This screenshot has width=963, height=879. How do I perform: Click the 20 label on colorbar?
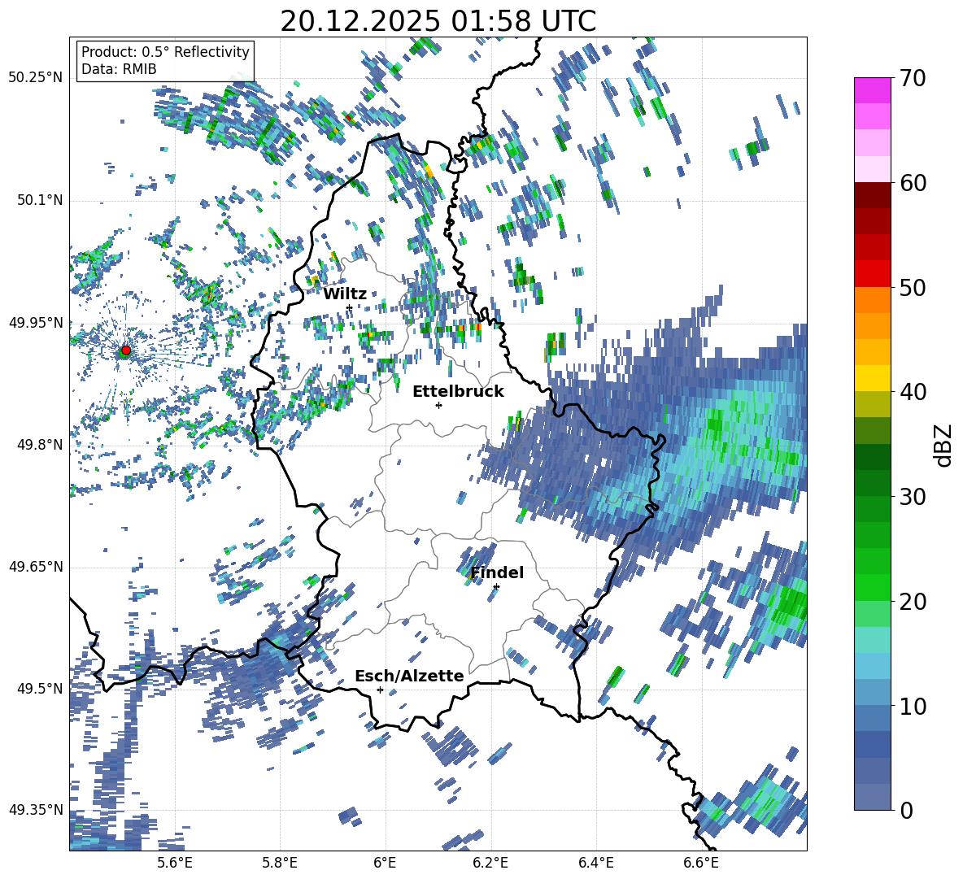[x=913, y=602]
